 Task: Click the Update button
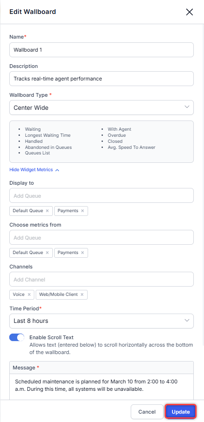click(x=181, y=412)
